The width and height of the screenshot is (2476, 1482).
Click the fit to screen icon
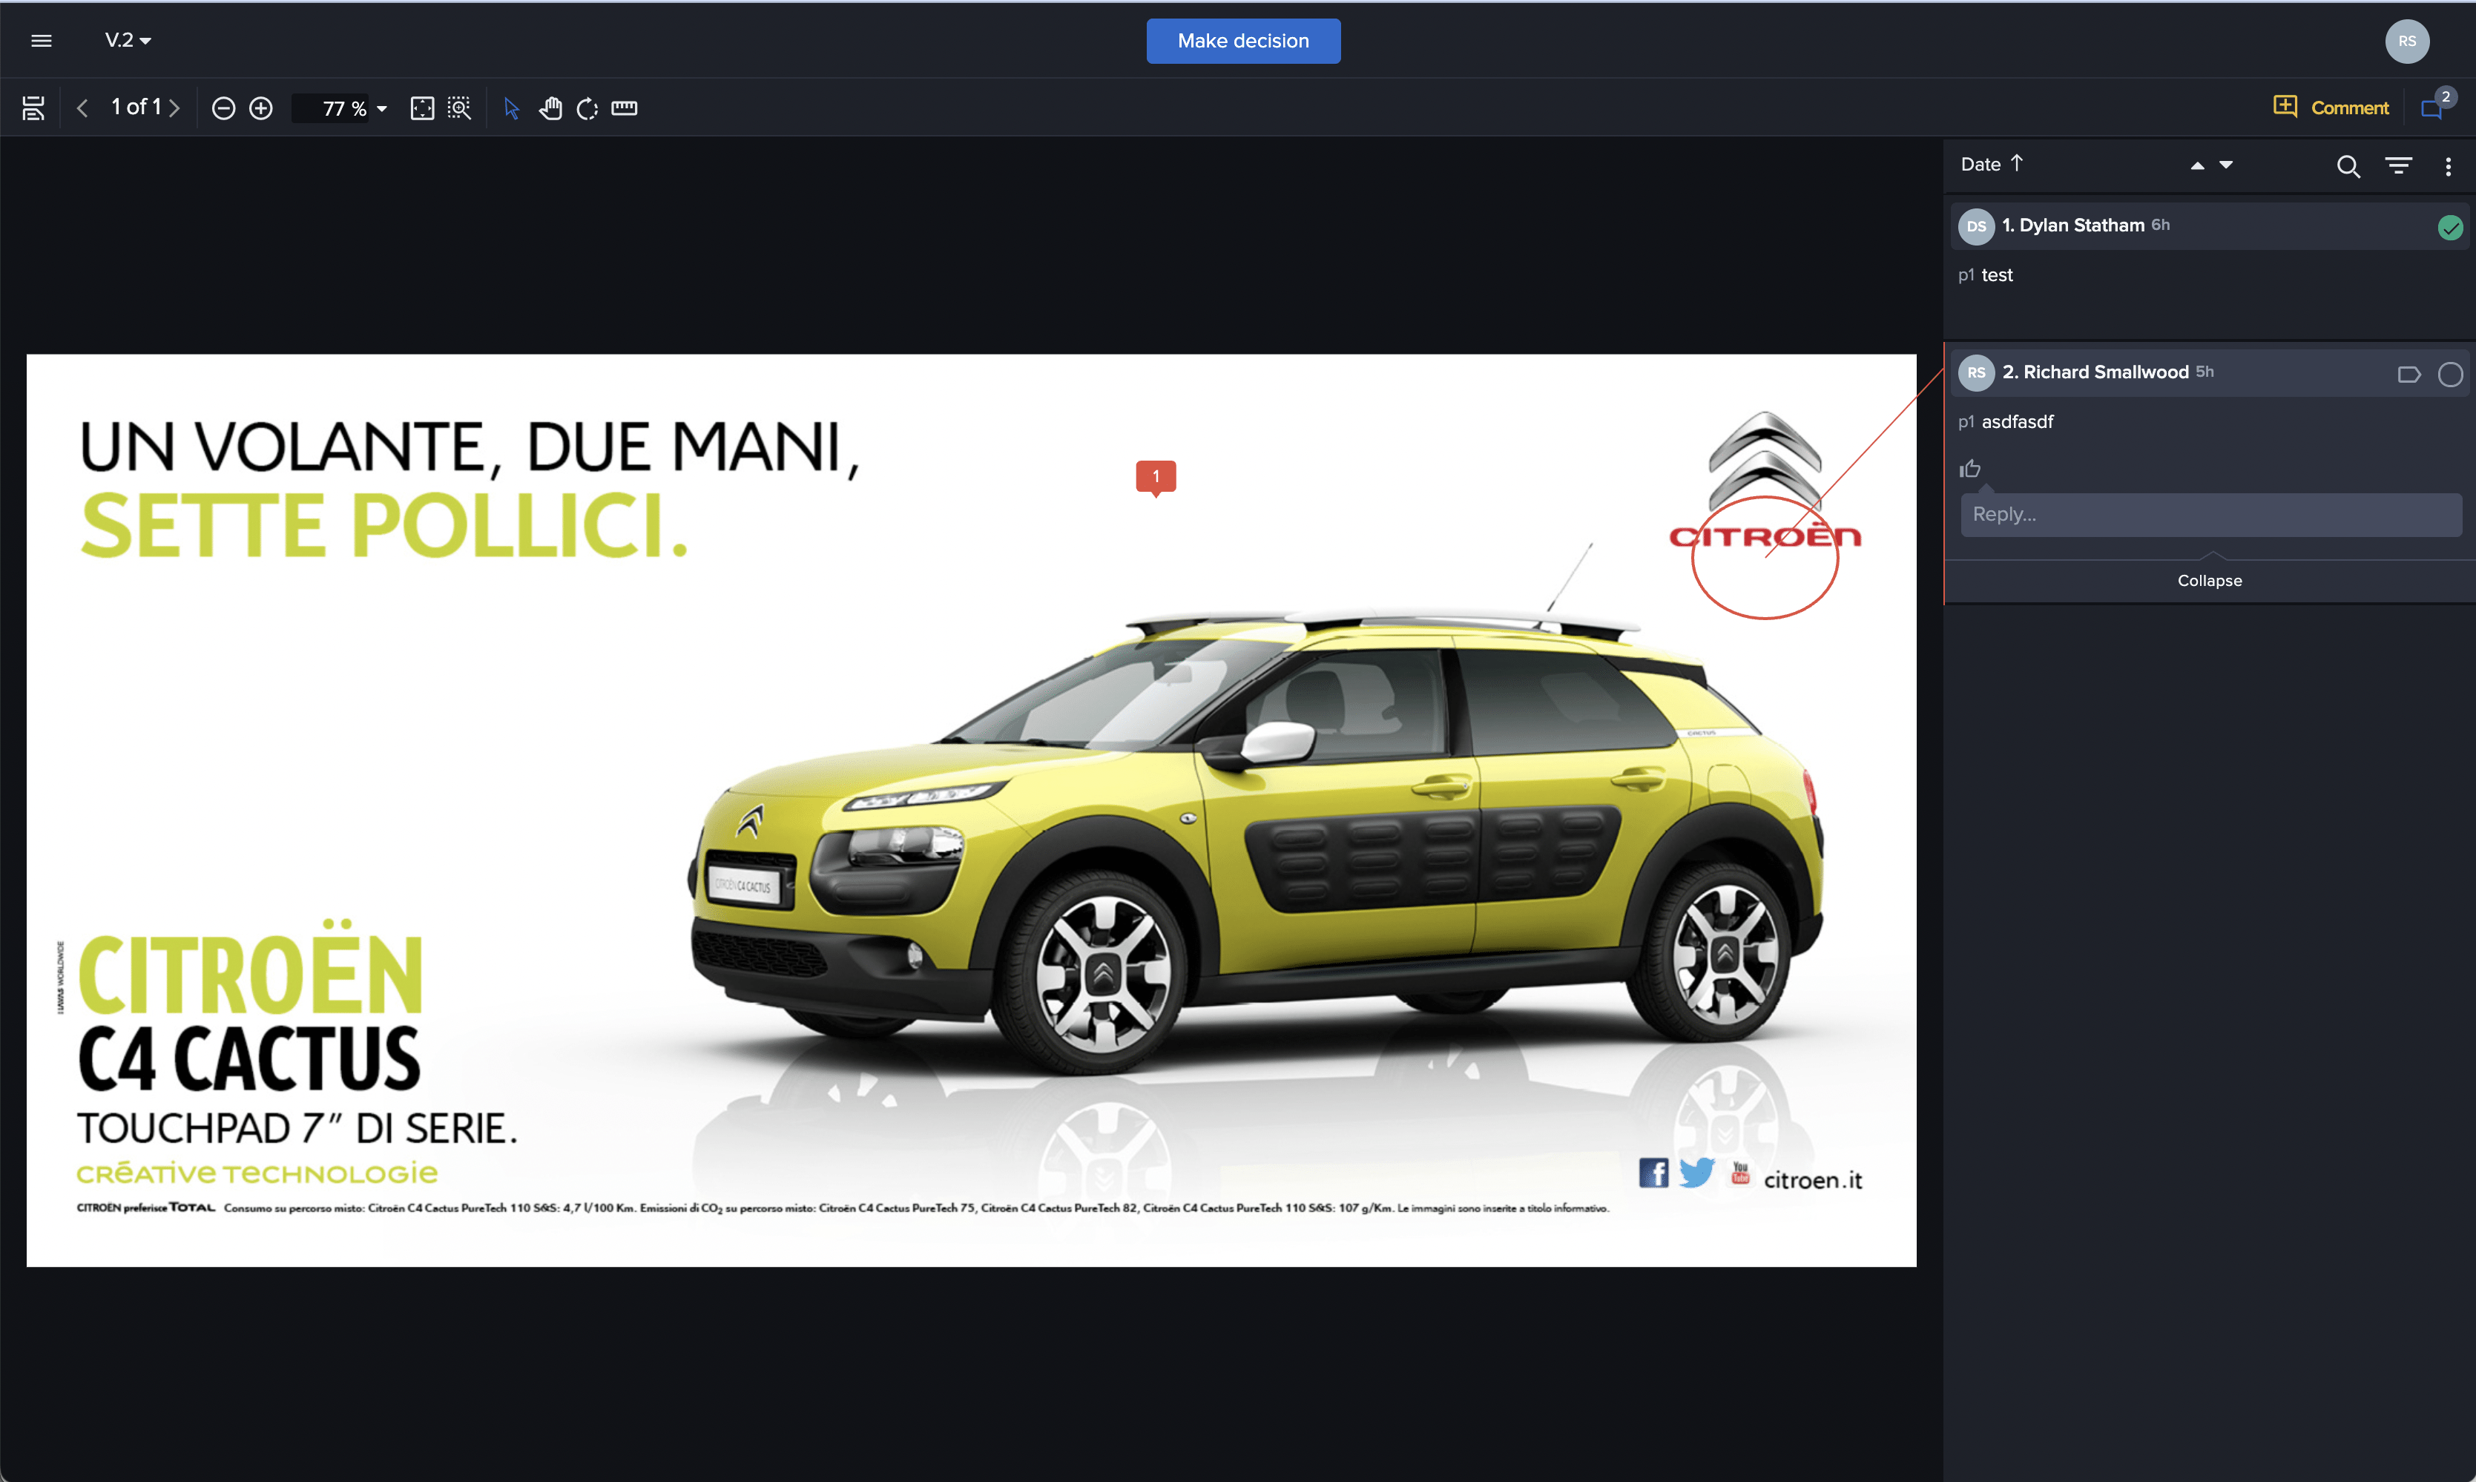click(422, 108)
